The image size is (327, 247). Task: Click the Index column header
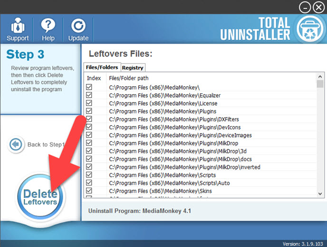coord(94,78)
